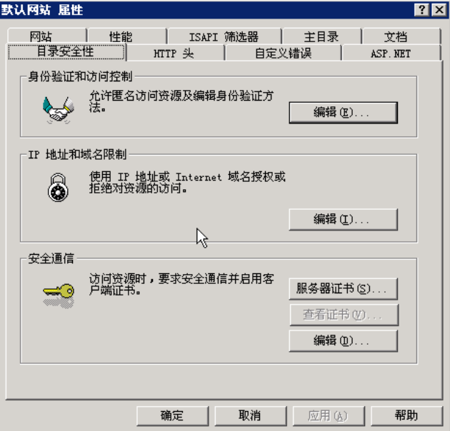Click 编辑(D) under secure communications
This screenshot has height=431, width=450.
click(x=344, y=340)
